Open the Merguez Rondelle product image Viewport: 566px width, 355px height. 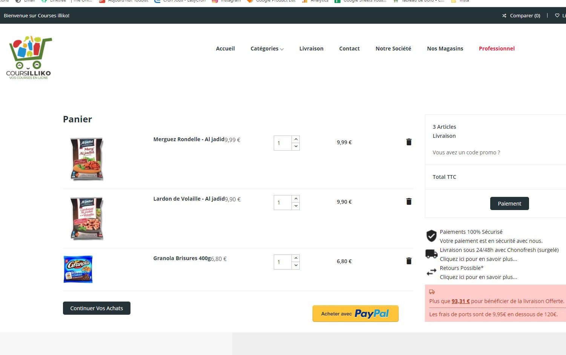pyautogui.click(x=87, y=159)
